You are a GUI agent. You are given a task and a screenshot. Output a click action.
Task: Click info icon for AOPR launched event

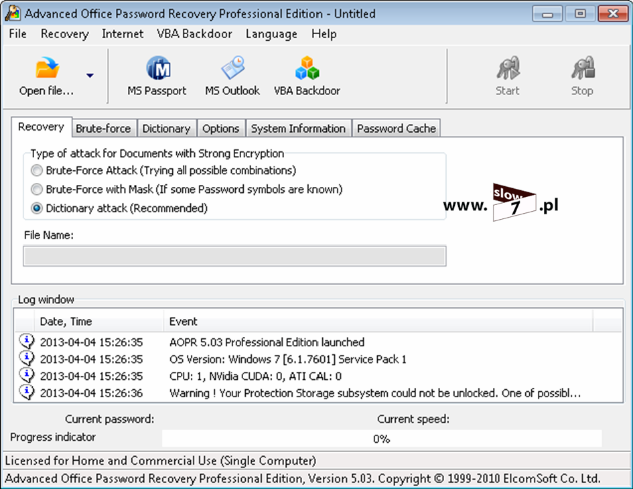coord(27,342)
